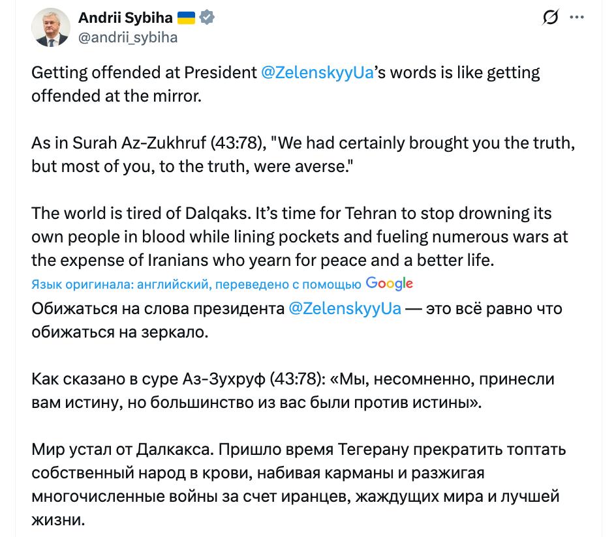Open the three-dot more options menu
Viewport: 616px width, 537px height.
click(577, 18)
